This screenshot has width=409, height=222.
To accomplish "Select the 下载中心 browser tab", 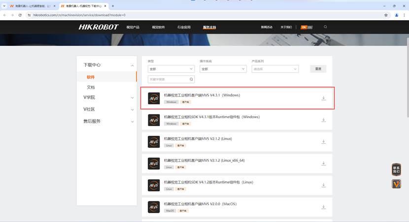I will [x=83, y=6].
